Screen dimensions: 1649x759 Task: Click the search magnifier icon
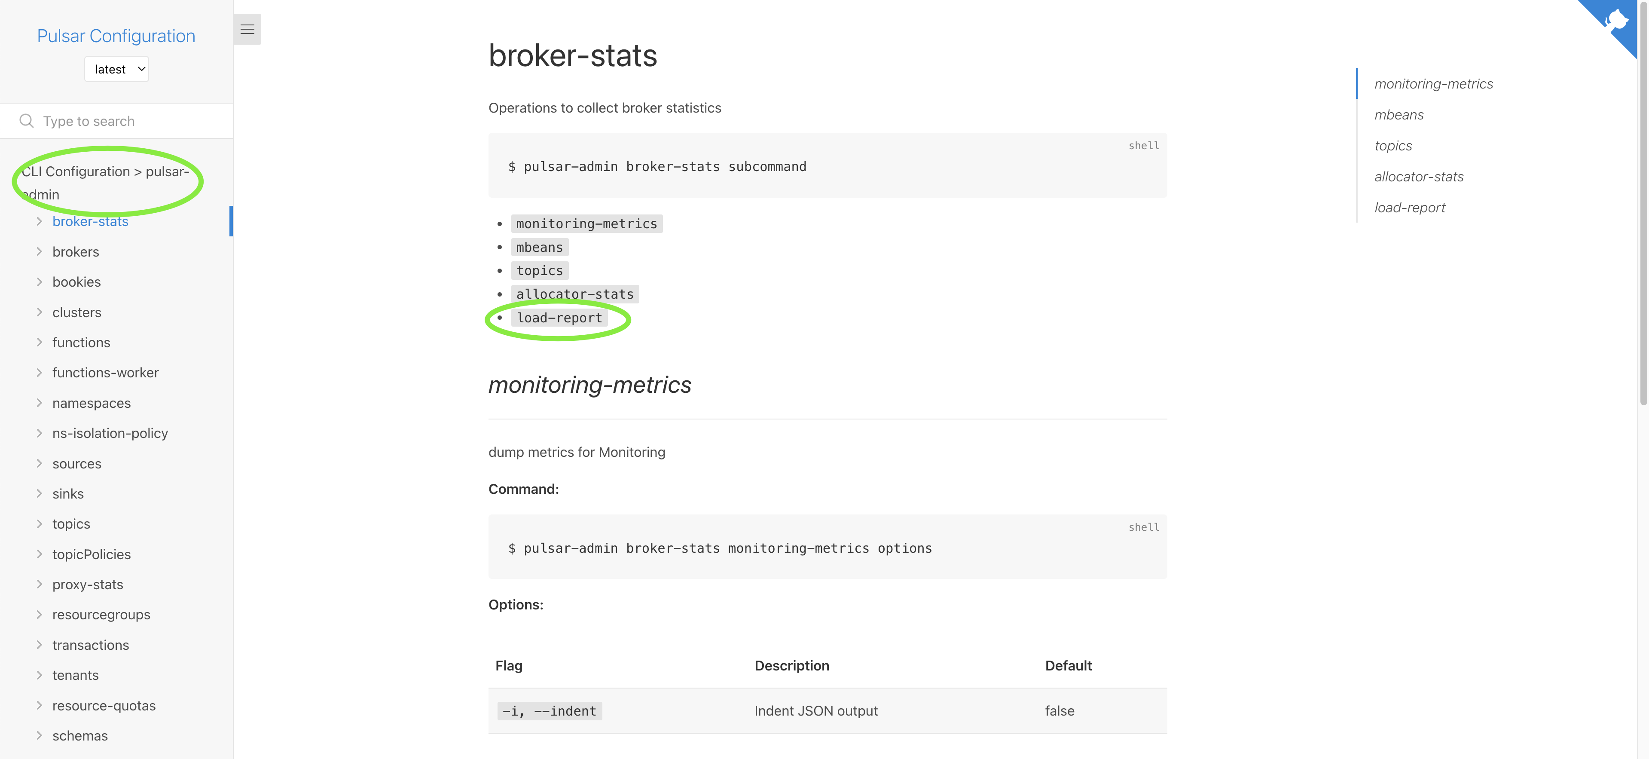point(26,121)
